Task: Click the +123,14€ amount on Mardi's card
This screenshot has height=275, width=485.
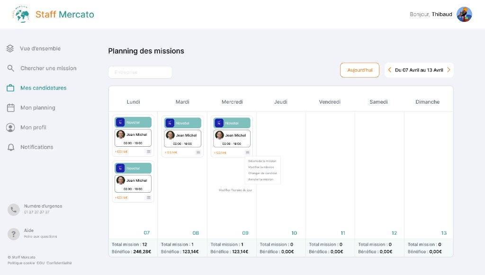Action: [171, 152]
